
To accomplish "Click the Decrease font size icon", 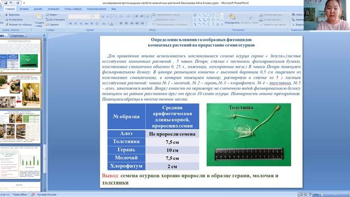I will [x=107, y=16].
